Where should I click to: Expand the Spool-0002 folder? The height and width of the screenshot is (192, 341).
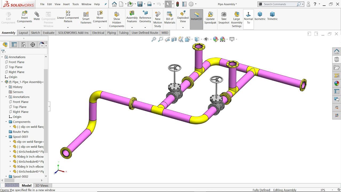click(6, 177)
